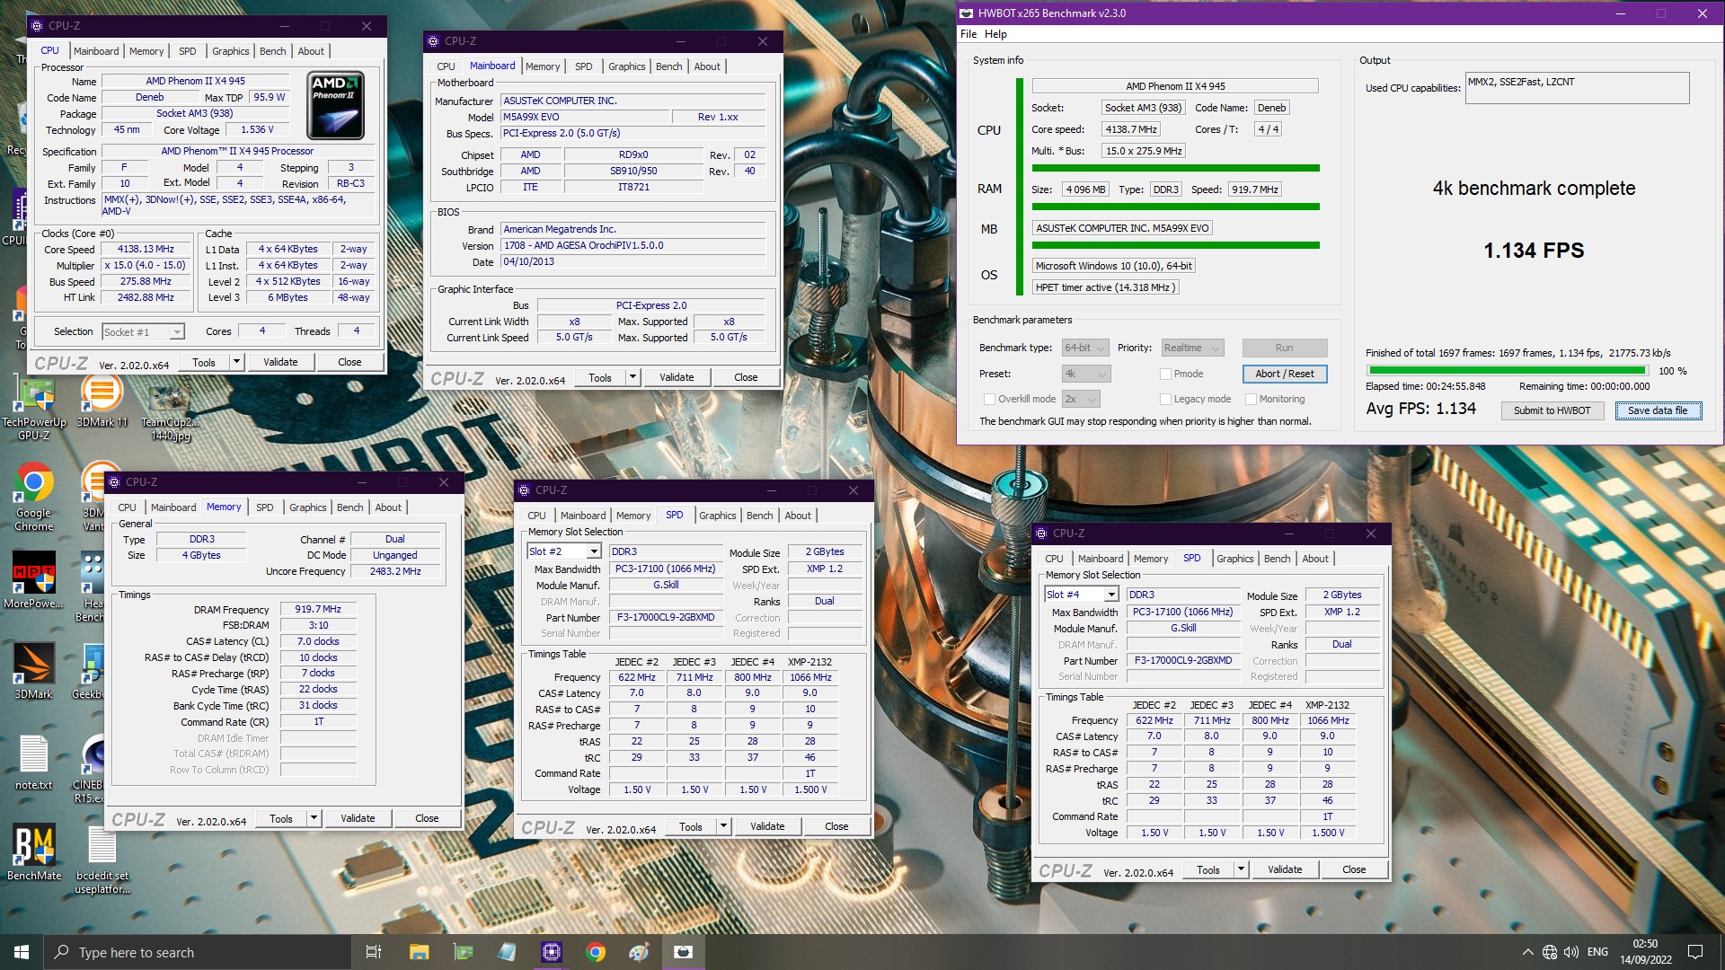
Task: Open Google Chrome desktop shortcut
Action: pos(33,497)
